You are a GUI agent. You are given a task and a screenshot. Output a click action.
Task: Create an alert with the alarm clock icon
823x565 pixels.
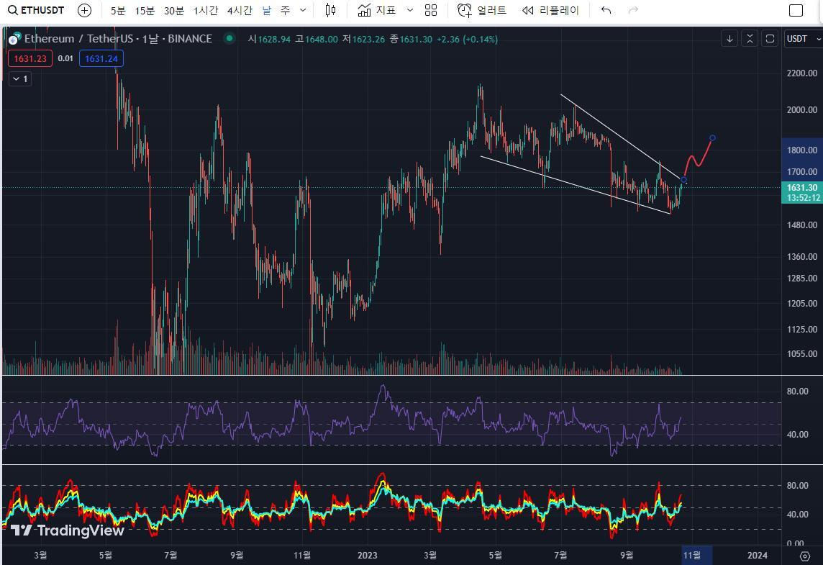click(x=477, y=10)
